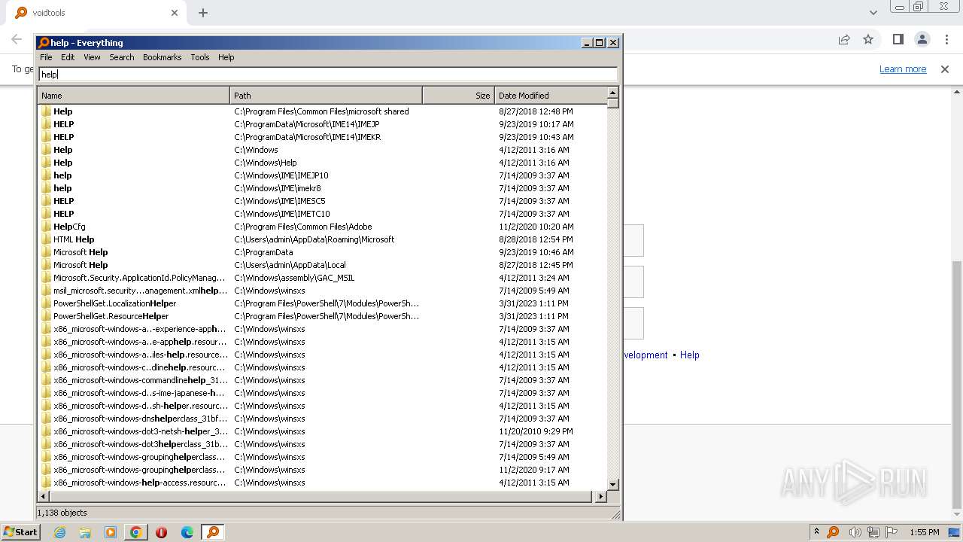
Task: Sort results by Size column header
Action: (x=458, y=96)
